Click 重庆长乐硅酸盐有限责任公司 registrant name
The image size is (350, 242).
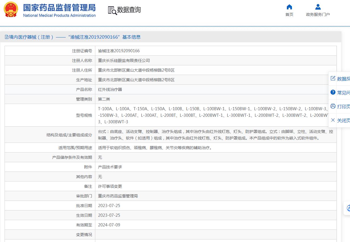tap(124, 60)
